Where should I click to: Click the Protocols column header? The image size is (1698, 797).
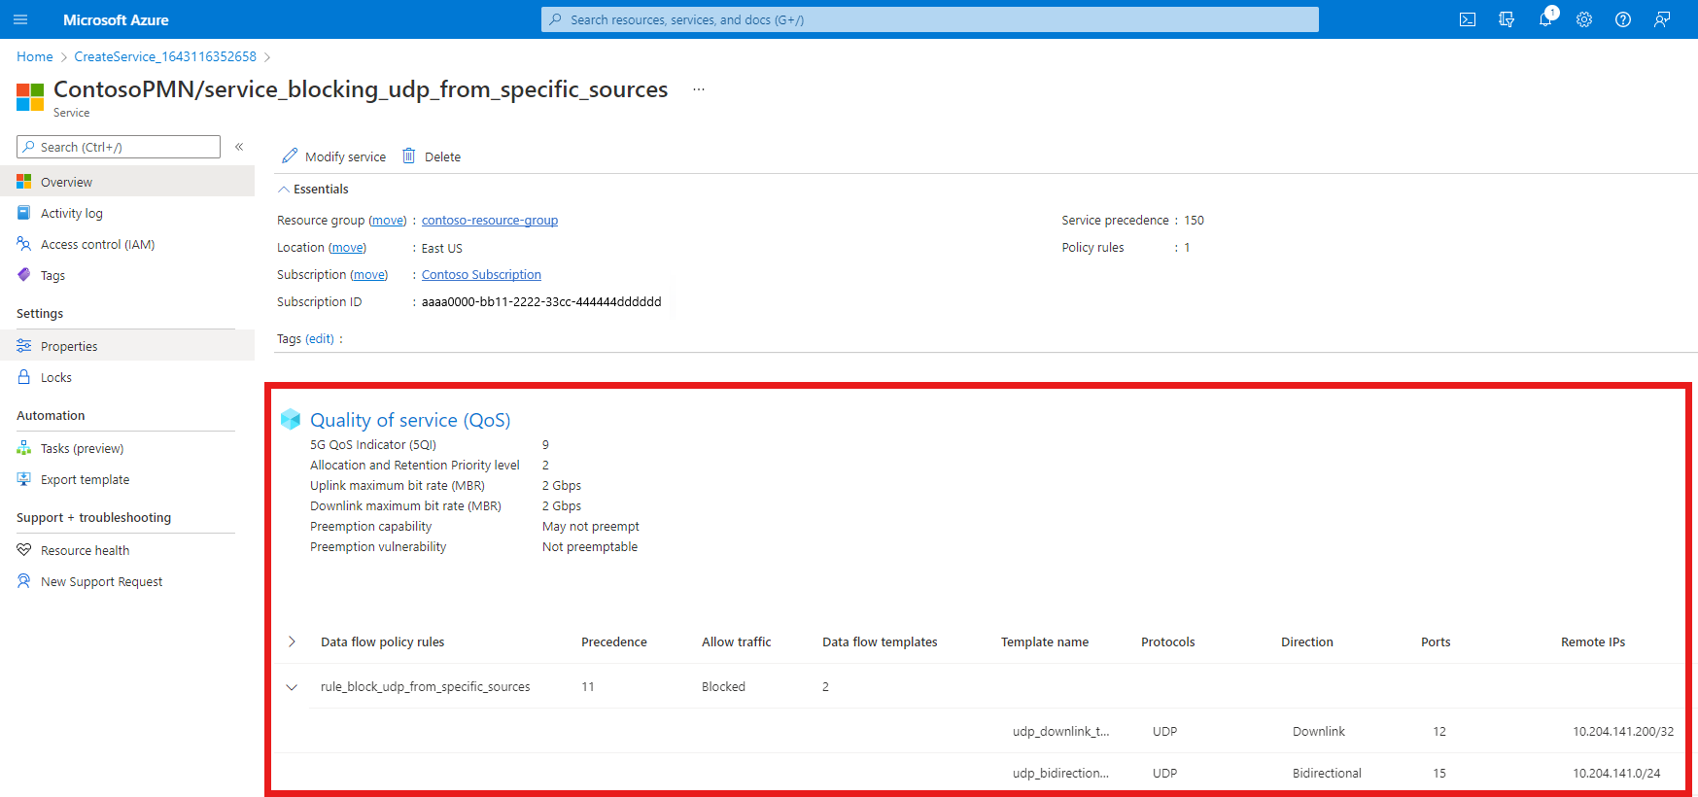click(x=1168, y=642)
